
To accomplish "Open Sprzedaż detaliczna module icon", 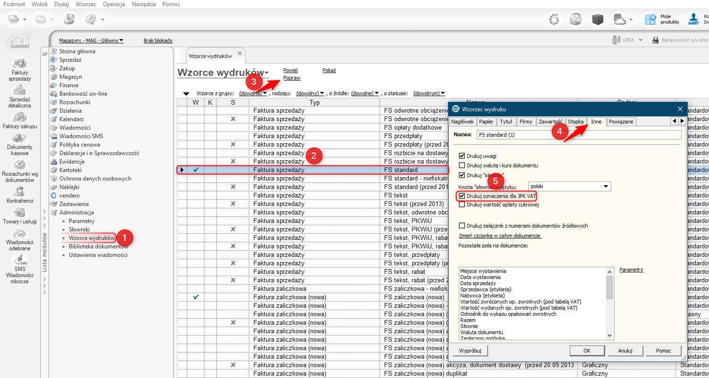I will click(20, 91).
